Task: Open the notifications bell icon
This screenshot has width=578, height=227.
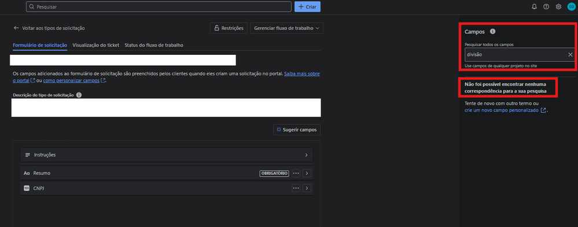Action: pos(534,6)
